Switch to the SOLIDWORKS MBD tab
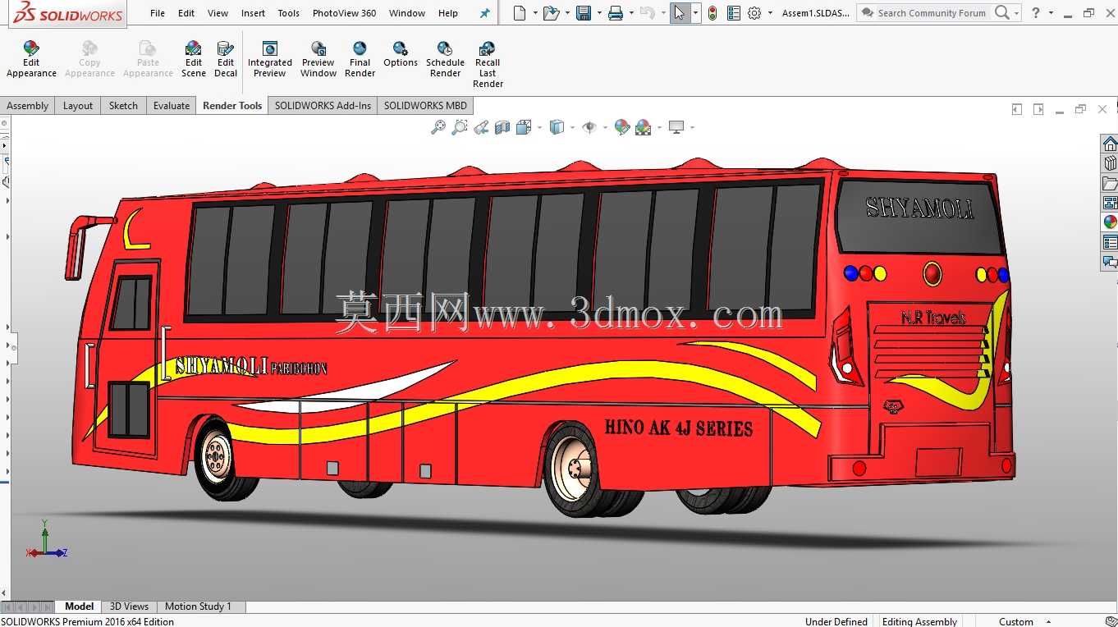1118x627 pixels. point(425,105)
